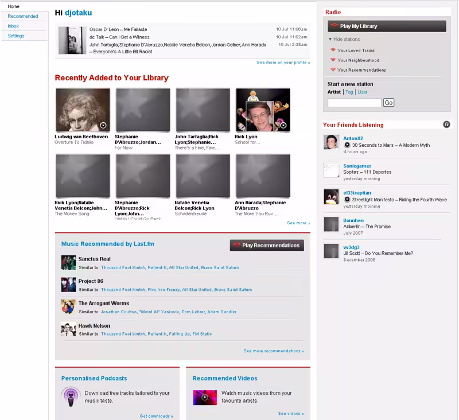This screenshot has width=459, height=420.
Task: Open the Recommended Videos heading link
Action: (x=225, y=378)
